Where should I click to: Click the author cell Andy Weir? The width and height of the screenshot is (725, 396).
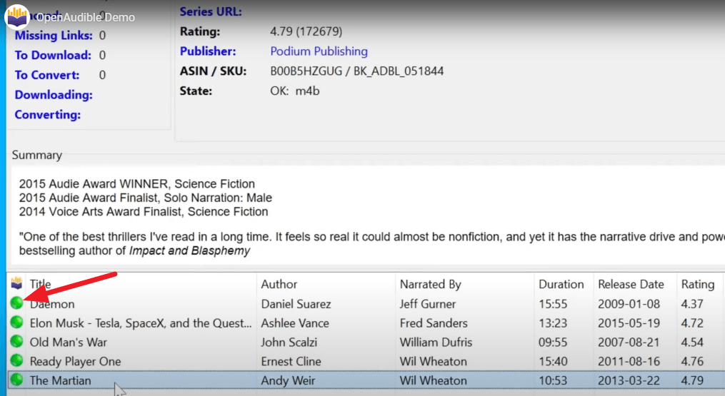coord(288,381)
